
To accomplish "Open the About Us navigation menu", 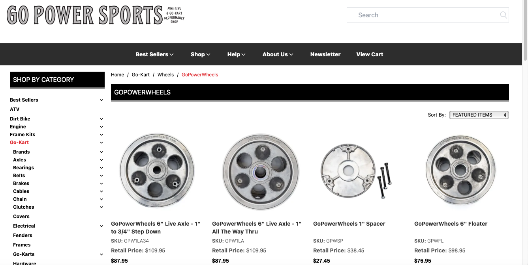I will 278,54.
